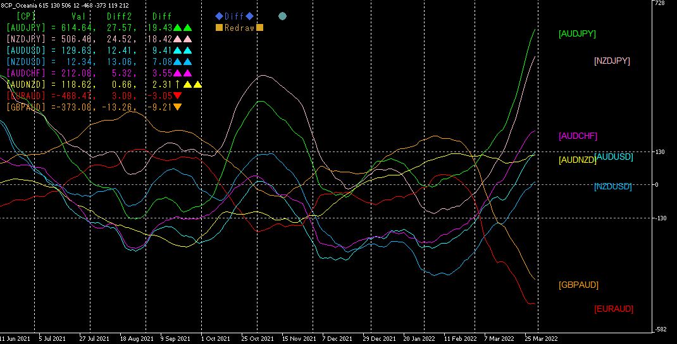This screenshot has height=344, width=677.
Task: Click the 20 Jan 2022 date on time axis
Action: [x=419, y=338]
